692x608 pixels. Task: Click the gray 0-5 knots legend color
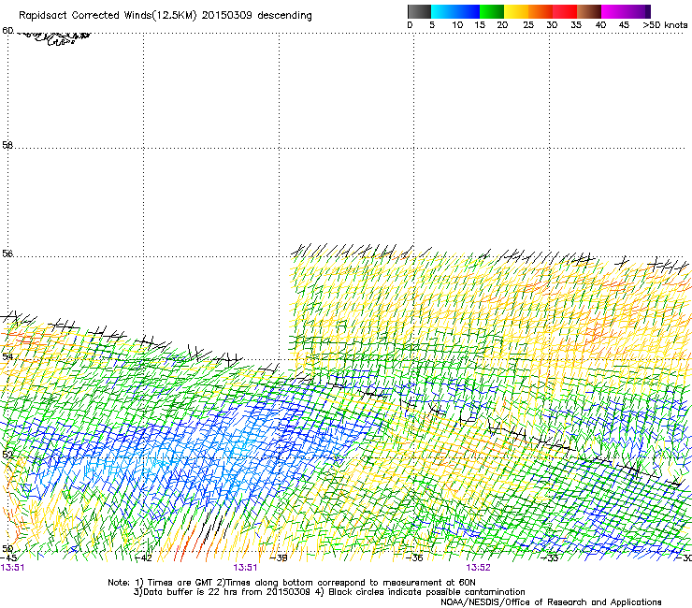(x=419, y=11)
